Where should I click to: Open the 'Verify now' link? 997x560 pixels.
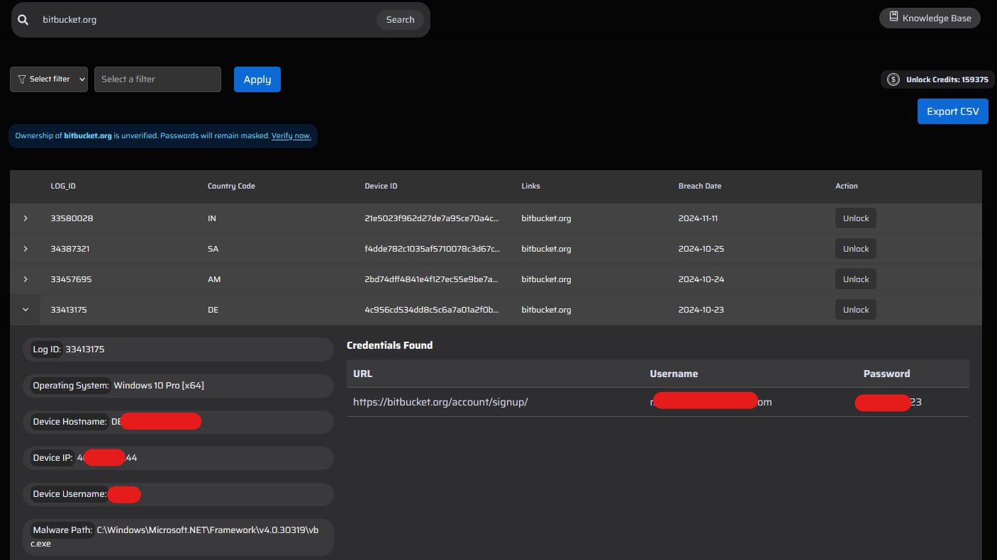click(x=291, y=135)
